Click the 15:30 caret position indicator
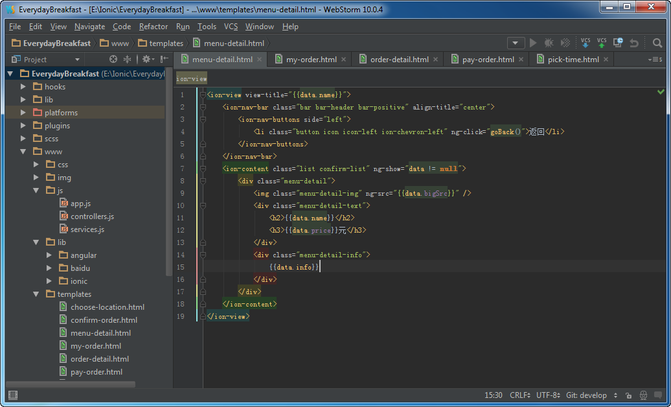 click(494, 395)
